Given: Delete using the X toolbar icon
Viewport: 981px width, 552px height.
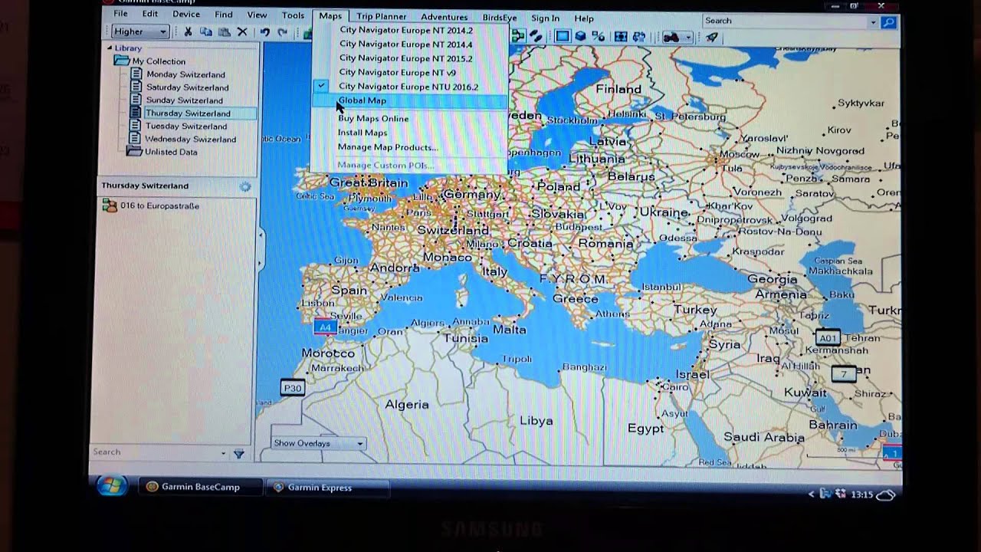Looking at the screenshot, I should [x=242, y=32].
